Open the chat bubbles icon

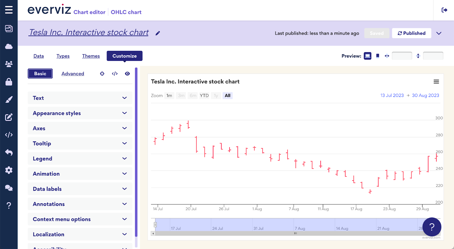click(9, 188)
